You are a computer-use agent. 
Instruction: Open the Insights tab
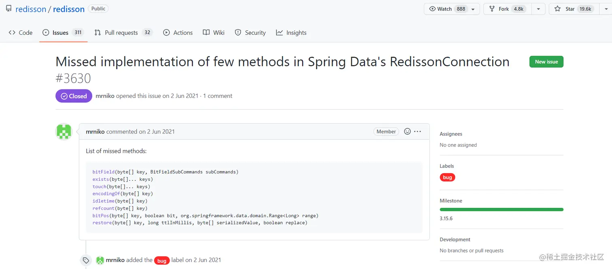point(291,32)
